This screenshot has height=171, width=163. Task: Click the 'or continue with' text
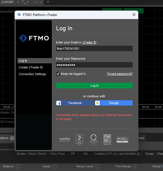94,96
